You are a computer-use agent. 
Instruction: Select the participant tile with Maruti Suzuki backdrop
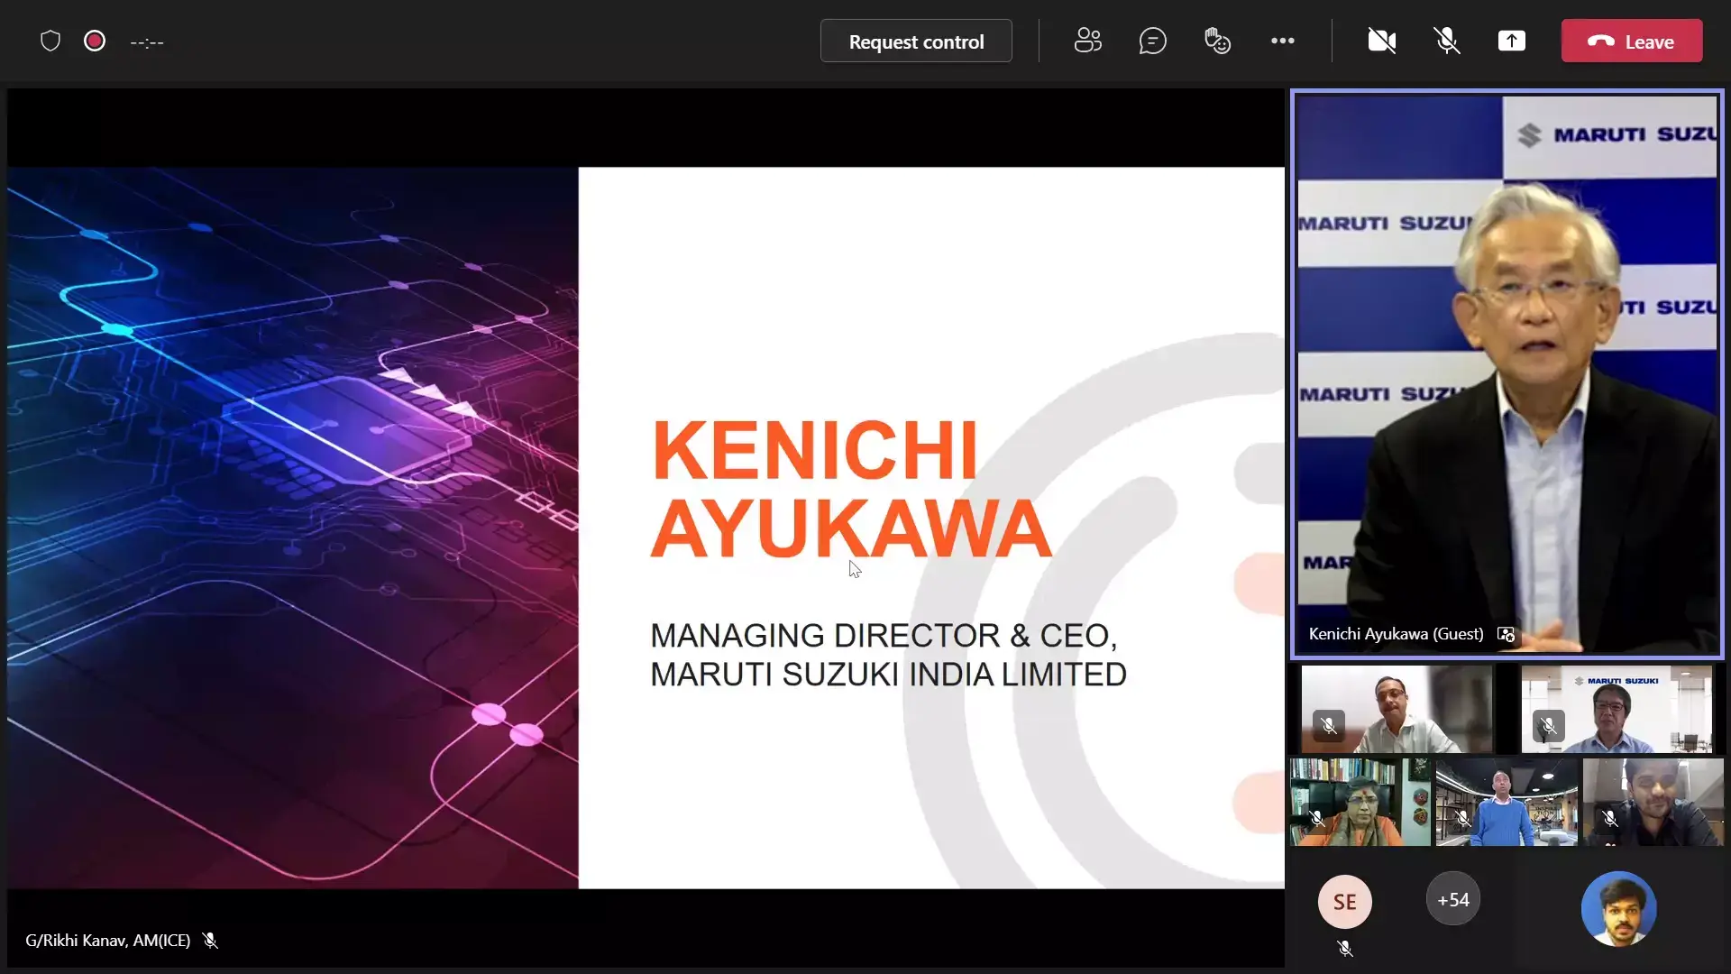pyautogui.click(x=1617, y=709)
